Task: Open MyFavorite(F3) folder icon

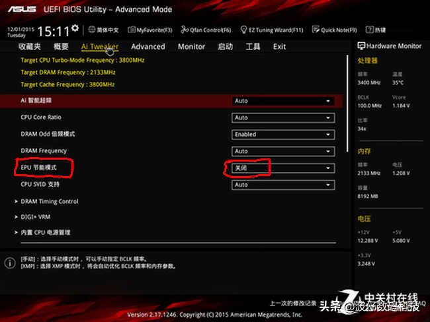Action: [132, 30]
